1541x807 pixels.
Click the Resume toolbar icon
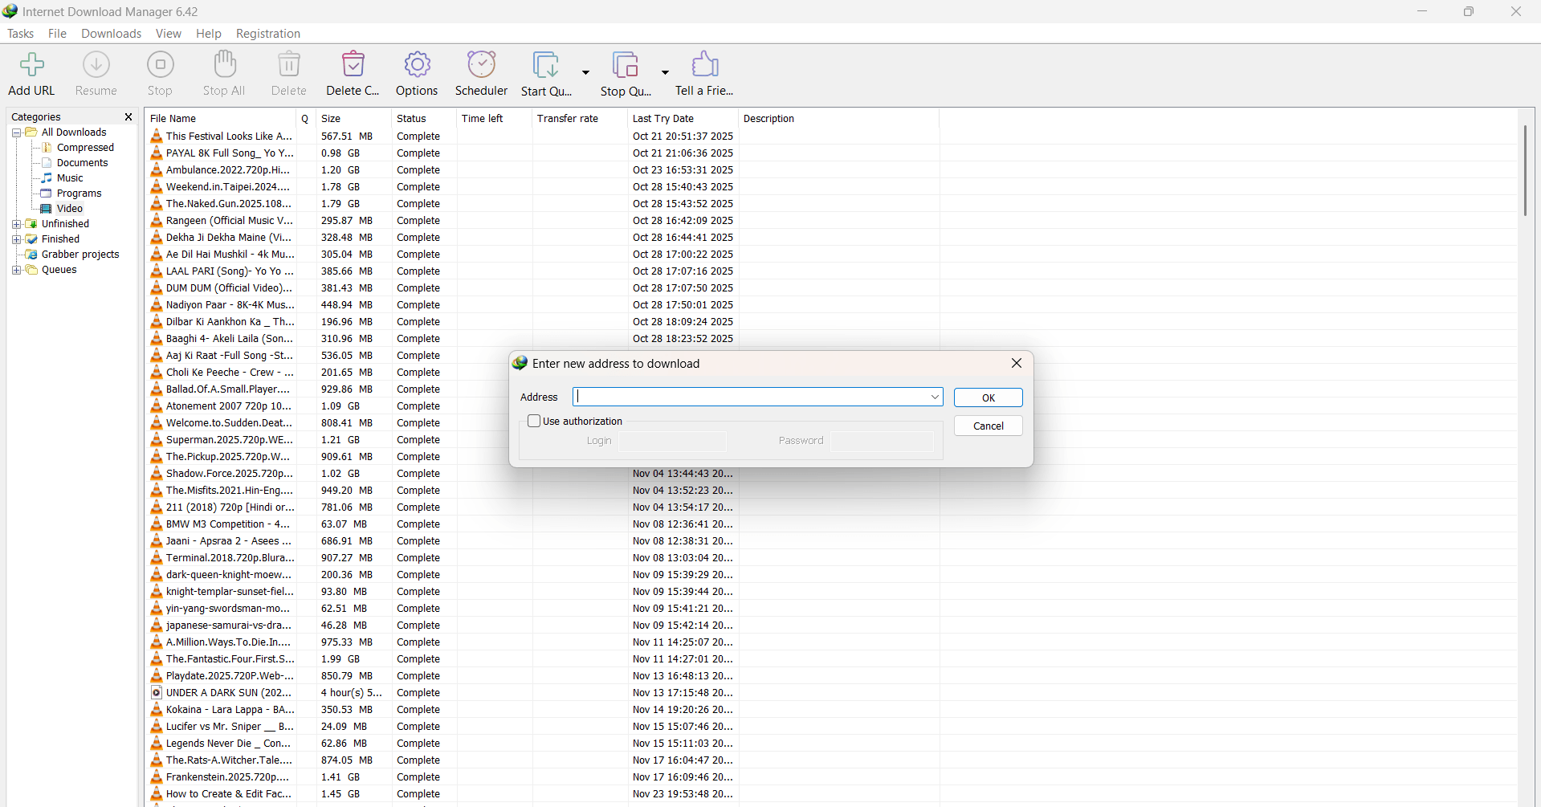(x=96, y=65)
